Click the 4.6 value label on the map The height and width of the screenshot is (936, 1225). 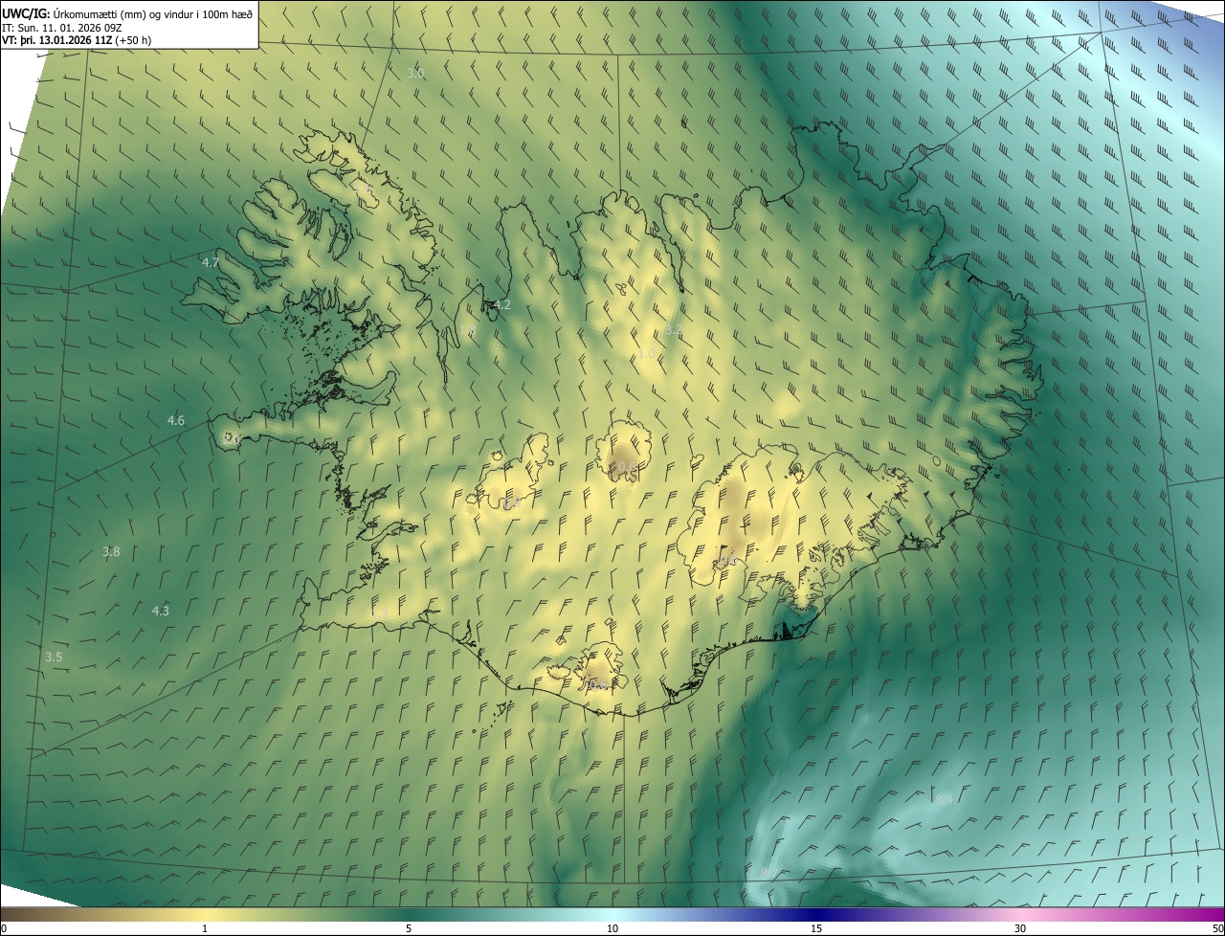176,420
